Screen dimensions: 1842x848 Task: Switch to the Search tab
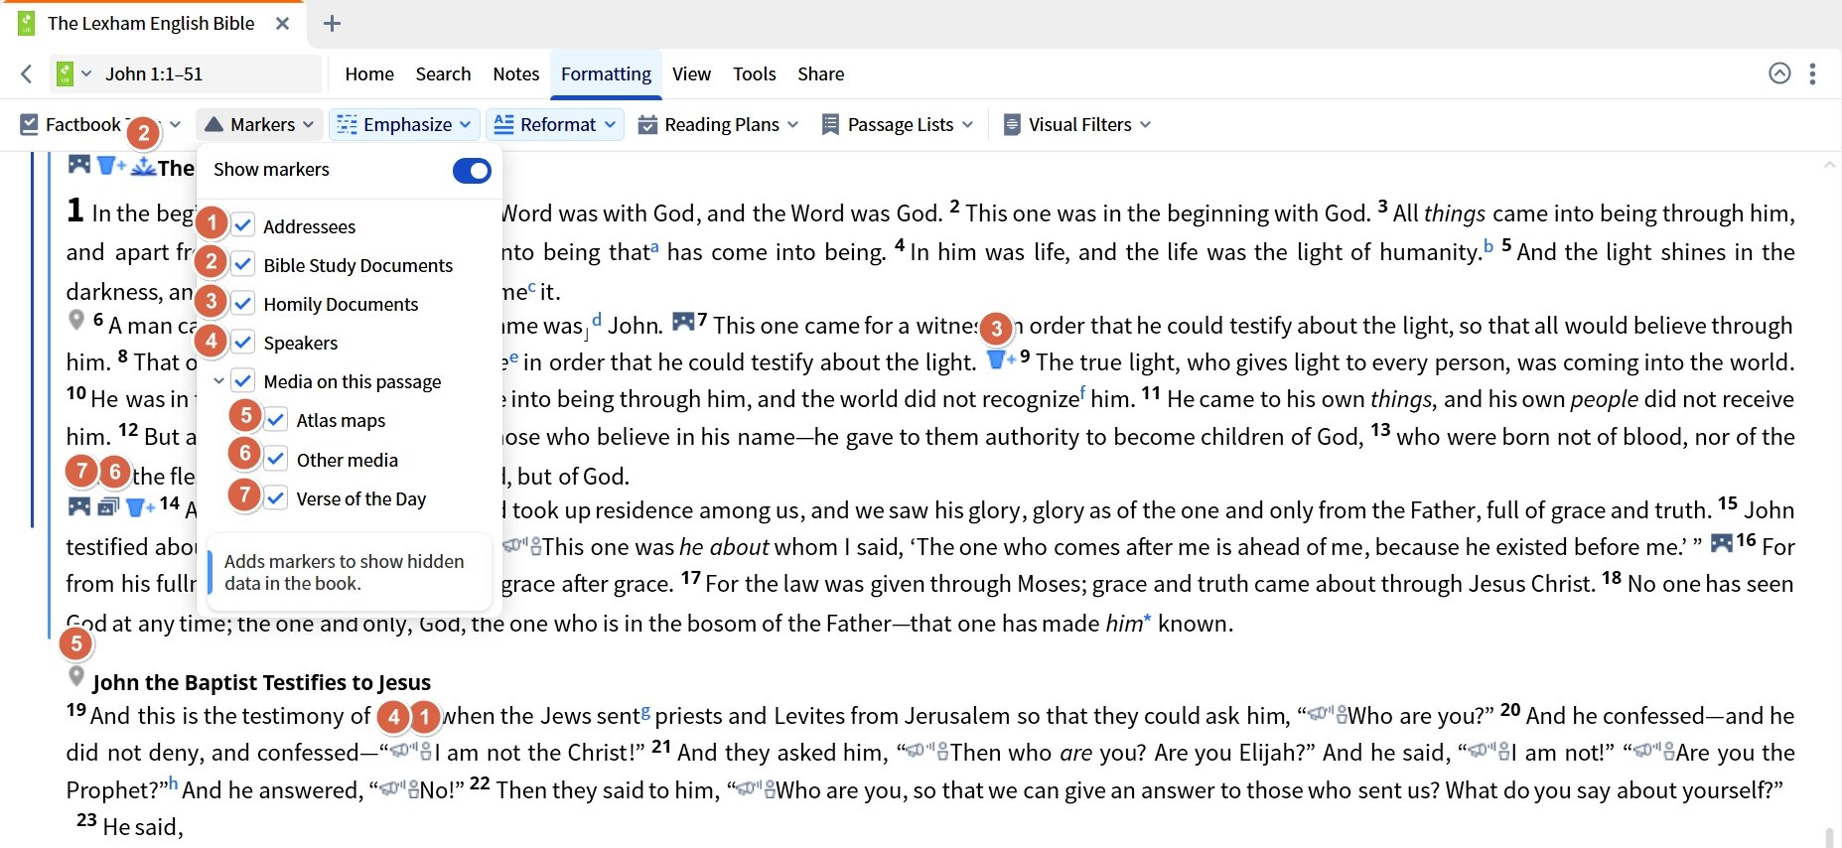coord(443,73)
